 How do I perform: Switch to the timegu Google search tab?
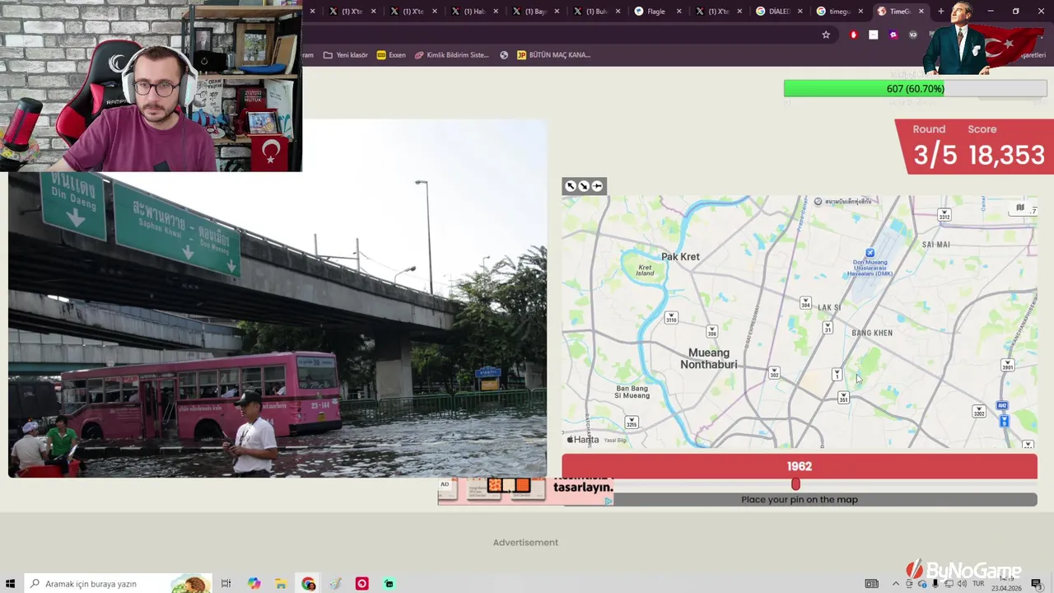click(x=838, y=12)
